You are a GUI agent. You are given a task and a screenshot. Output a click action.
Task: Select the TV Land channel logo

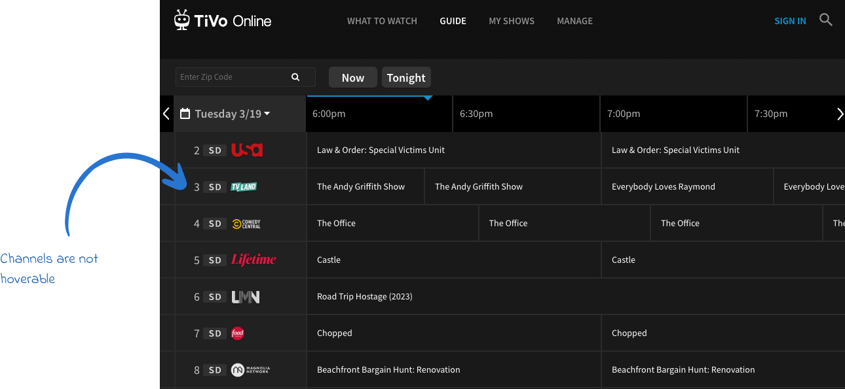click(x=244, y=187)
